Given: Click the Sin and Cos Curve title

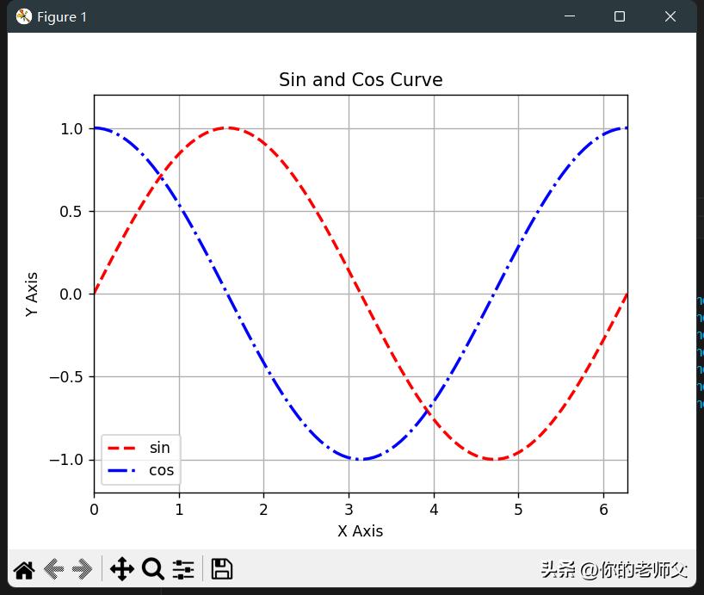Looking at the screenshot, I should pos(360,79).
